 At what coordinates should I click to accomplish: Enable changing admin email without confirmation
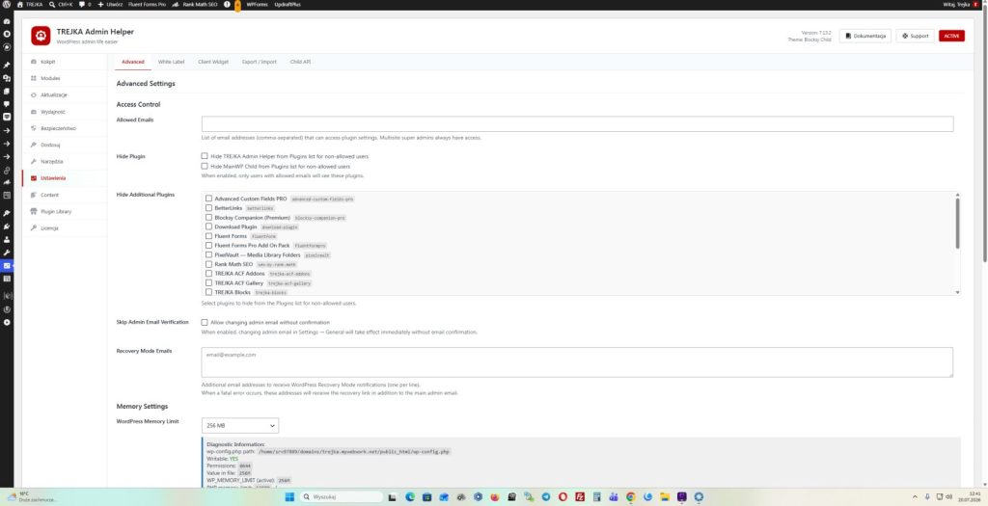point(205,322)
